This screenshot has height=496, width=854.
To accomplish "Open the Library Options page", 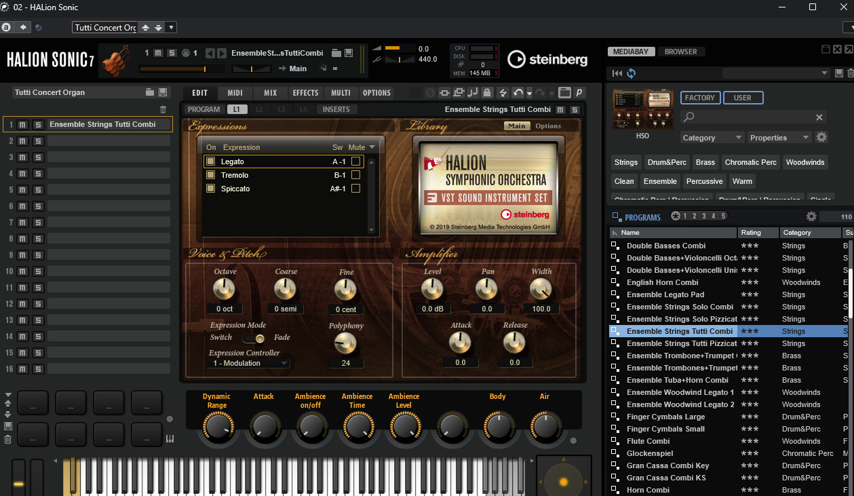I will click(548, 126).
